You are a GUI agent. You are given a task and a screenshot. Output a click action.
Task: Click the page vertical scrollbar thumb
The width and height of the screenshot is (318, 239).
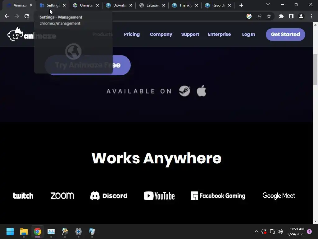pos(315,69)
